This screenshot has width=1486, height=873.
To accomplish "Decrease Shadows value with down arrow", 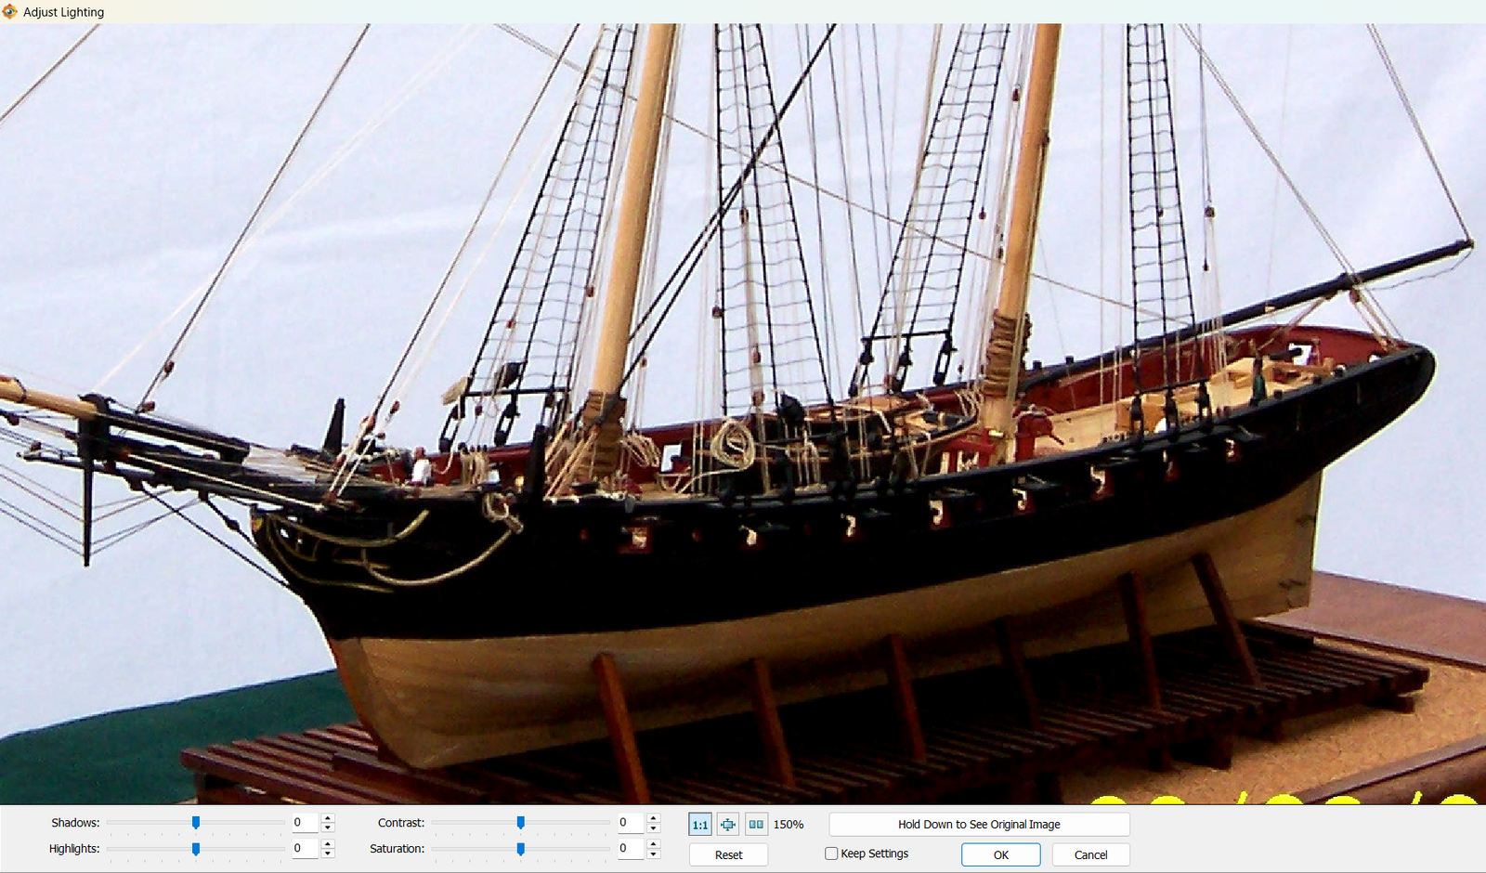I will (328, 827).
